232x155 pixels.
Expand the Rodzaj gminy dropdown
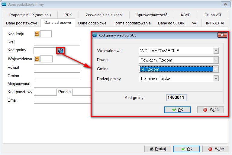click(216, 78)
